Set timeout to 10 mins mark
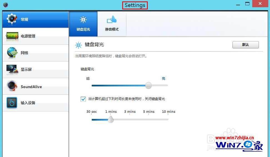Screen dimensions: 270x157 [169, 112]
